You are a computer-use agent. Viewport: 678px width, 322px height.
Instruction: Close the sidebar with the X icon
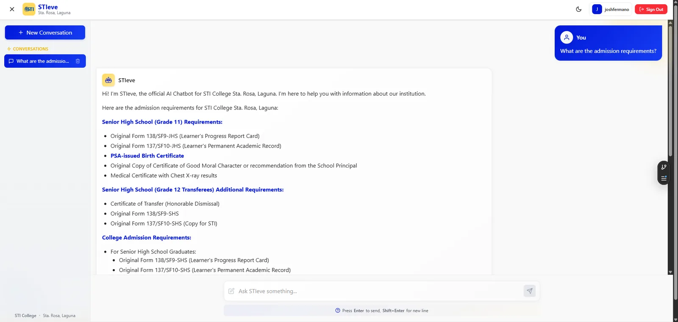pyautogui.click(x=12, y=9)
